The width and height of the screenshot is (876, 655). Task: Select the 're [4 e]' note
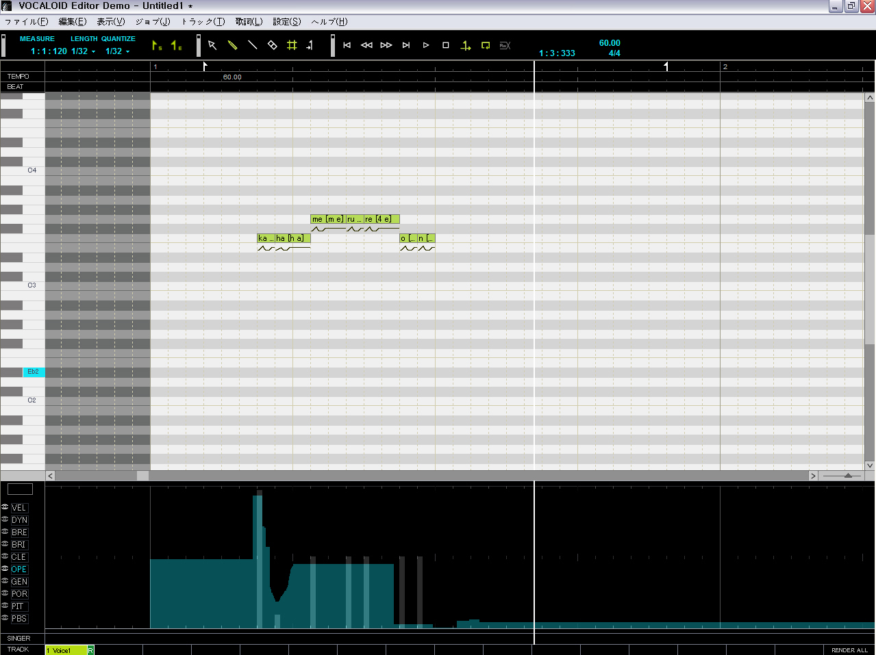tap(381, 219)
